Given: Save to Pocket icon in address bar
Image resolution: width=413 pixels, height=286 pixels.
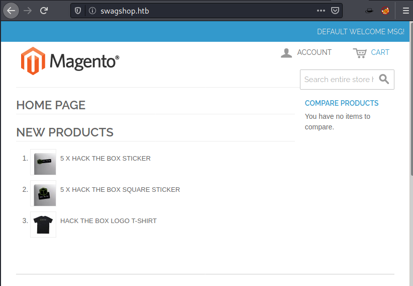Looking at the screenshot, I should [x=335, y=11].
